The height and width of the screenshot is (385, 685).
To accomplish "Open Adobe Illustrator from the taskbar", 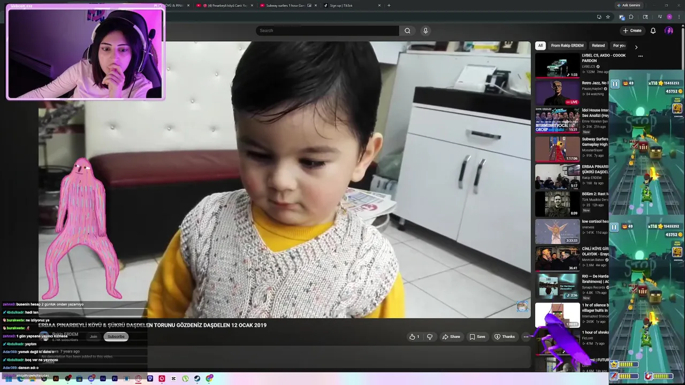I will tap(56, 379).
